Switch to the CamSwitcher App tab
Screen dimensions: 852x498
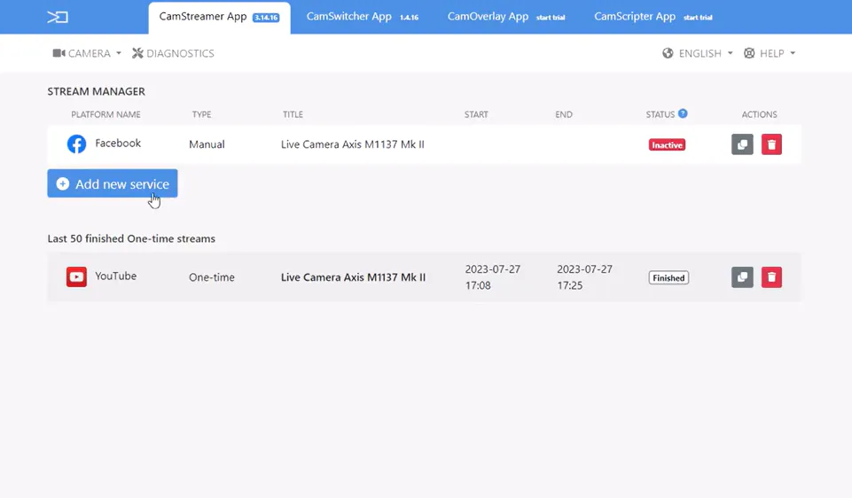click(x=363, y=17)
